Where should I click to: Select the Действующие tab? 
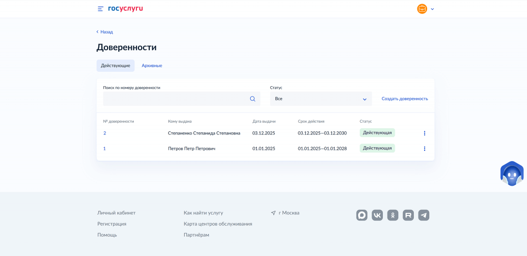pos(115,66)
